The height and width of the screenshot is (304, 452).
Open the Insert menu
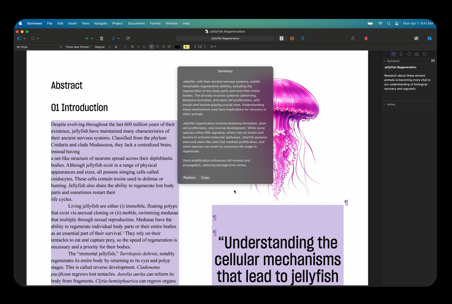(73, 24)
